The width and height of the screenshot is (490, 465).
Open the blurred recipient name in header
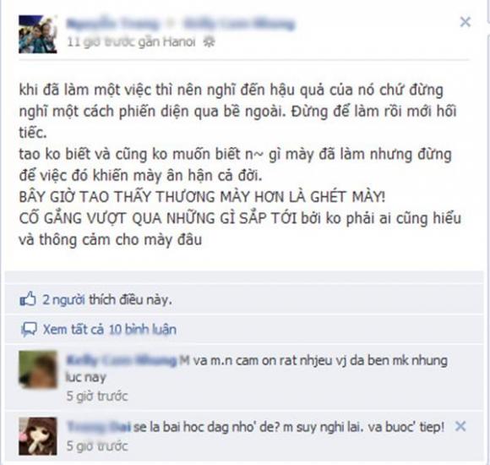pyautogui.click(x=239, y=24)
